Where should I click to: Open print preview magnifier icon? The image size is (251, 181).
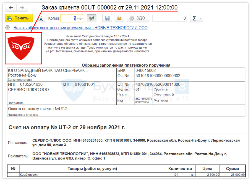(40, 18)
